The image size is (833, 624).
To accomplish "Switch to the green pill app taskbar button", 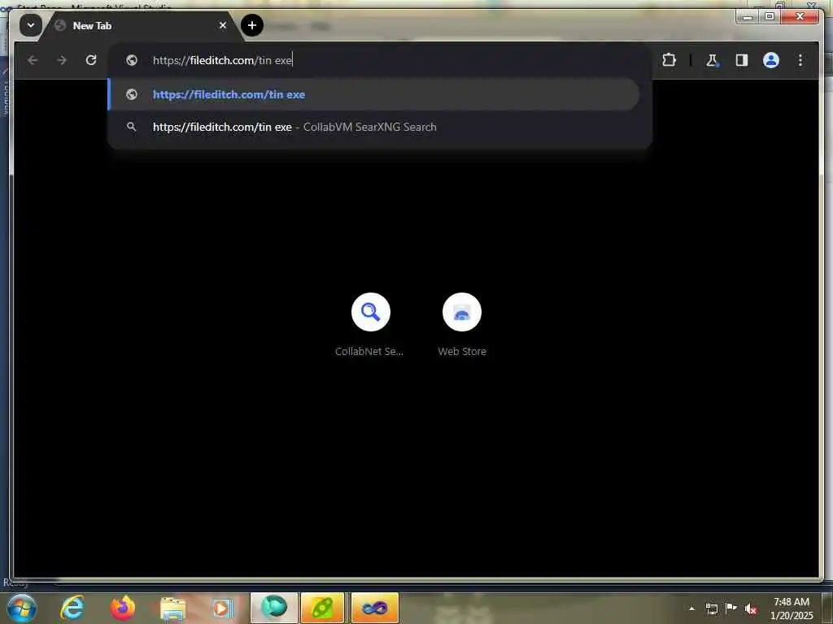I will [x=322, y=608].
